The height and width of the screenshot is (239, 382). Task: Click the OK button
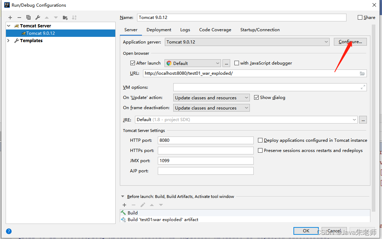pyautogui.click(x=306, y=231)
